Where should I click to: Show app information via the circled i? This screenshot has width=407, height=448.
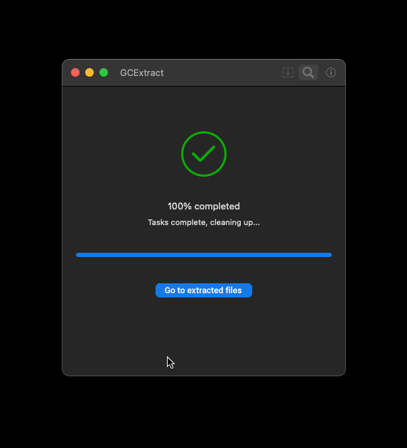(331, 72)
